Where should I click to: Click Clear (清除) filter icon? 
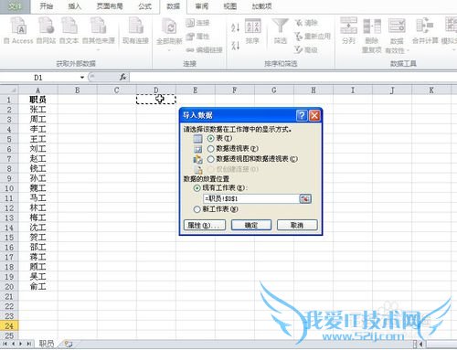[x=306, y=23]
